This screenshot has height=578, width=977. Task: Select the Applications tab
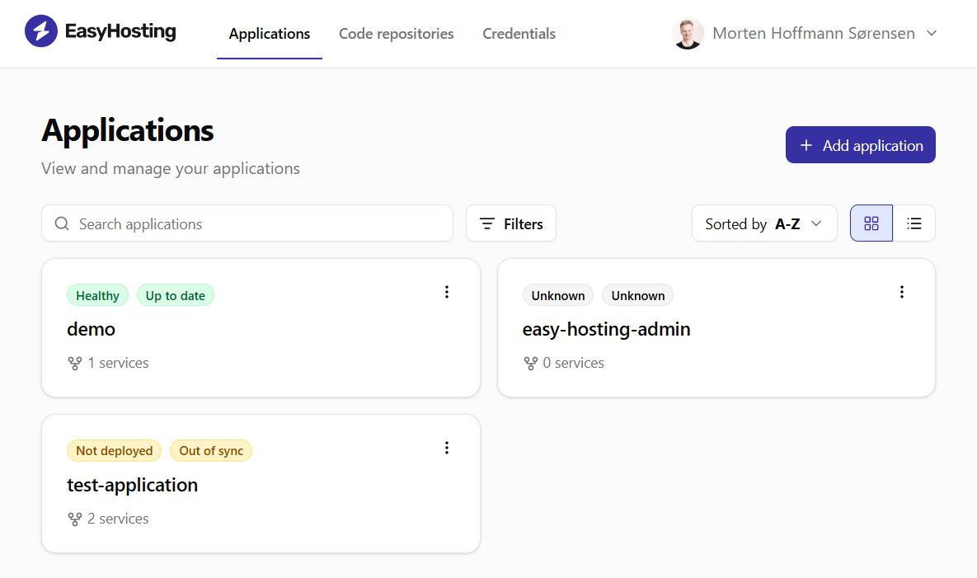(270, 34)
